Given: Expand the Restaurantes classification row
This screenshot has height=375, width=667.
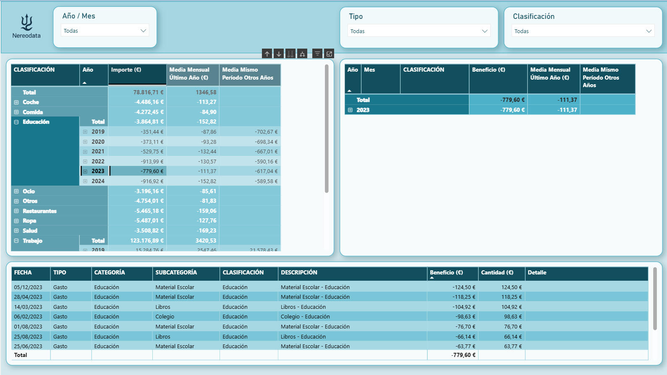Looking at the screenshot, I should coord(16,211).
